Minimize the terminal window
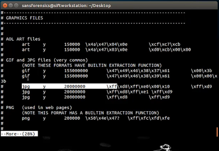Screen dimensions: 219x151 (x=11, y=6)
